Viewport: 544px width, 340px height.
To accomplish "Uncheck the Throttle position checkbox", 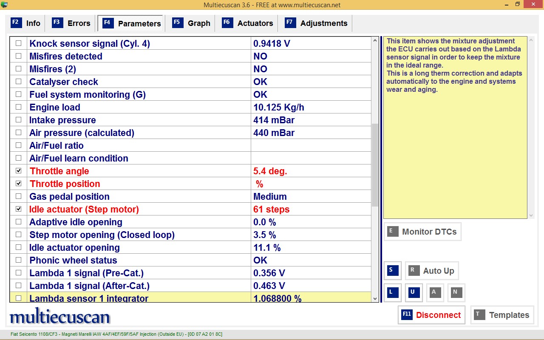I will click(x=18, y=184).
